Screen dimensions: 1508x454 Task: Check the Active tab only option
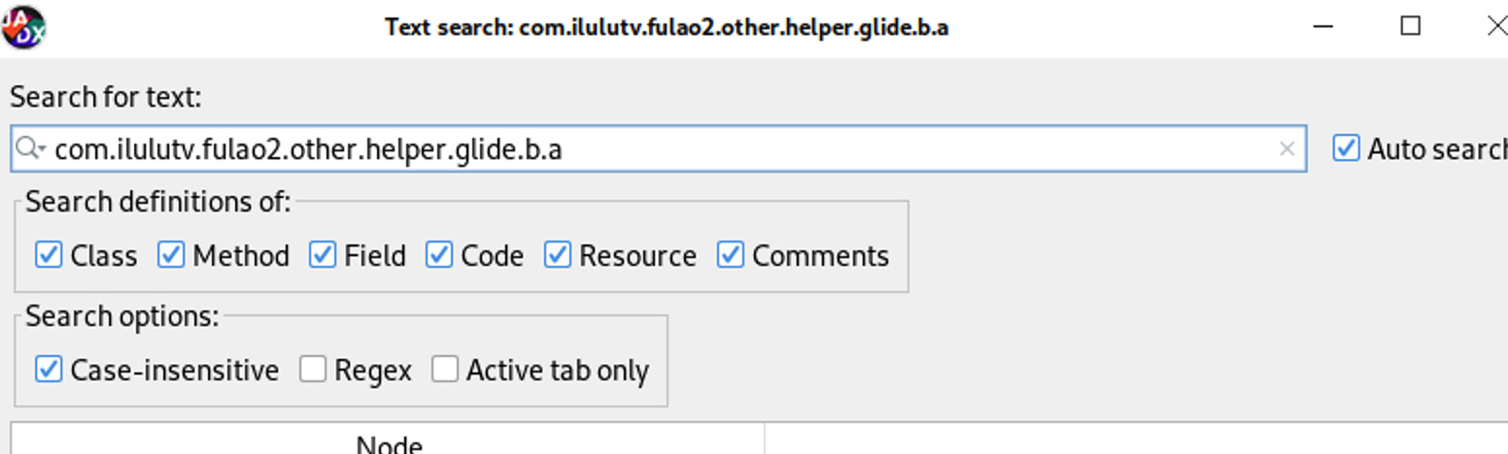point(445,370)
